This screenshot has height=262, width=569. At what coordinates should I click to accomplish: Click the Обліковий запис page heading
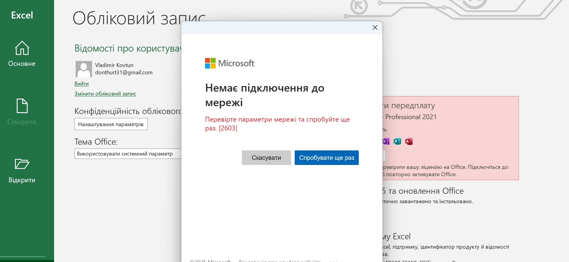click(x=139, y=18)
